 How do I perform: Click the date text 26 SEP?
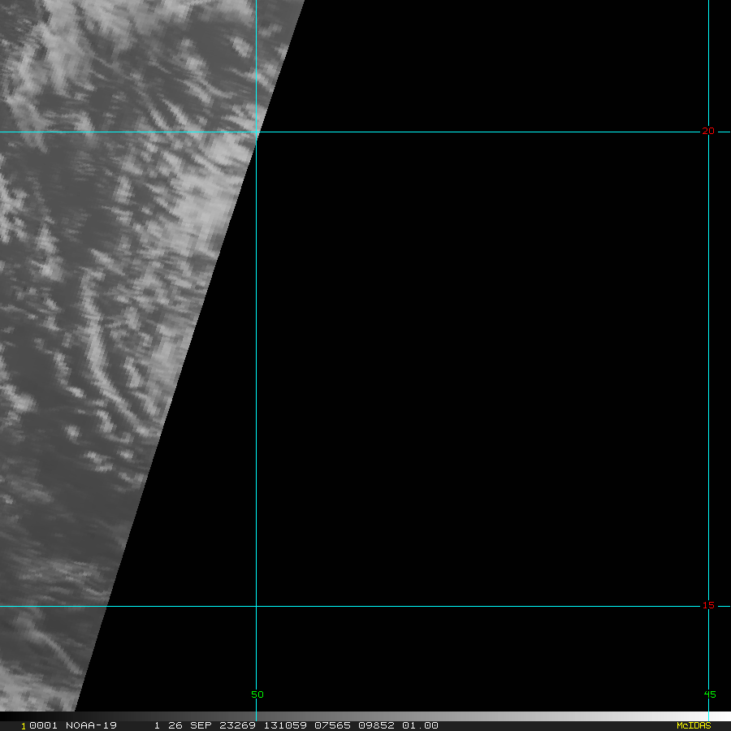[x=189, y=725]
